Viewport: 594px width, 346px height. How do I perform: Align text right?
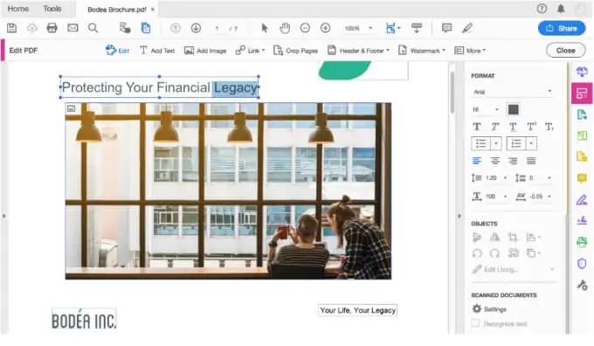click(x=513, y=161)
